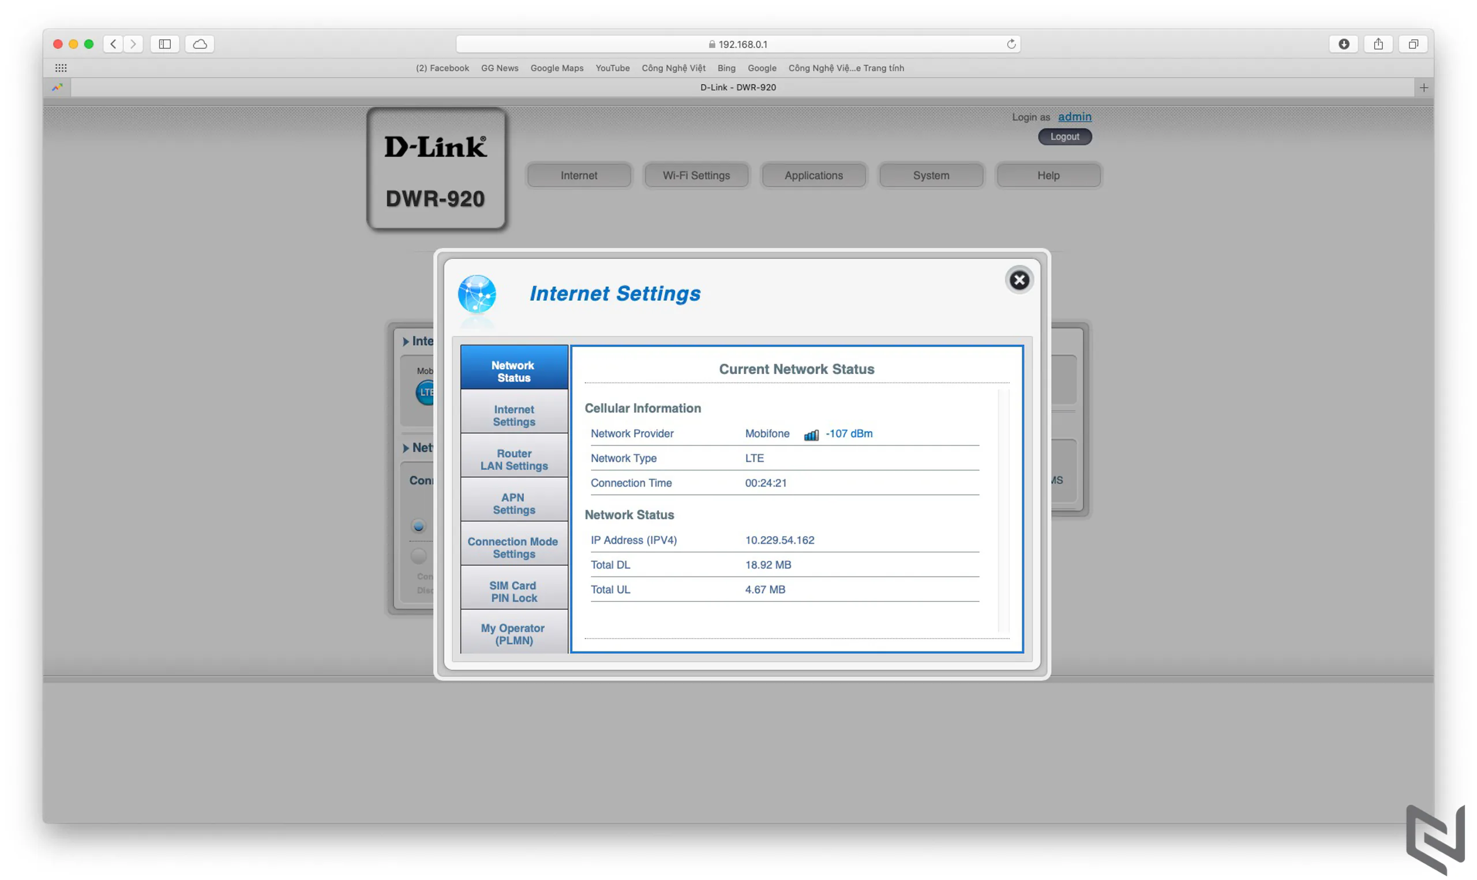This screenshot has width=1477, height=880.
Task: Select the grey unselected radio button
Action: click(x=418, y=556)
